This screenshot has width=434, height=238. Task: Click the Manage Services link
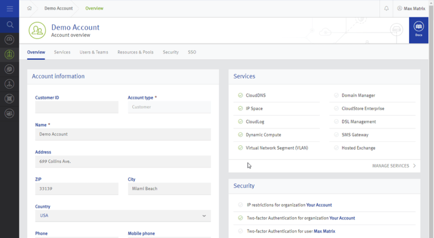click(x=390, y=166)
